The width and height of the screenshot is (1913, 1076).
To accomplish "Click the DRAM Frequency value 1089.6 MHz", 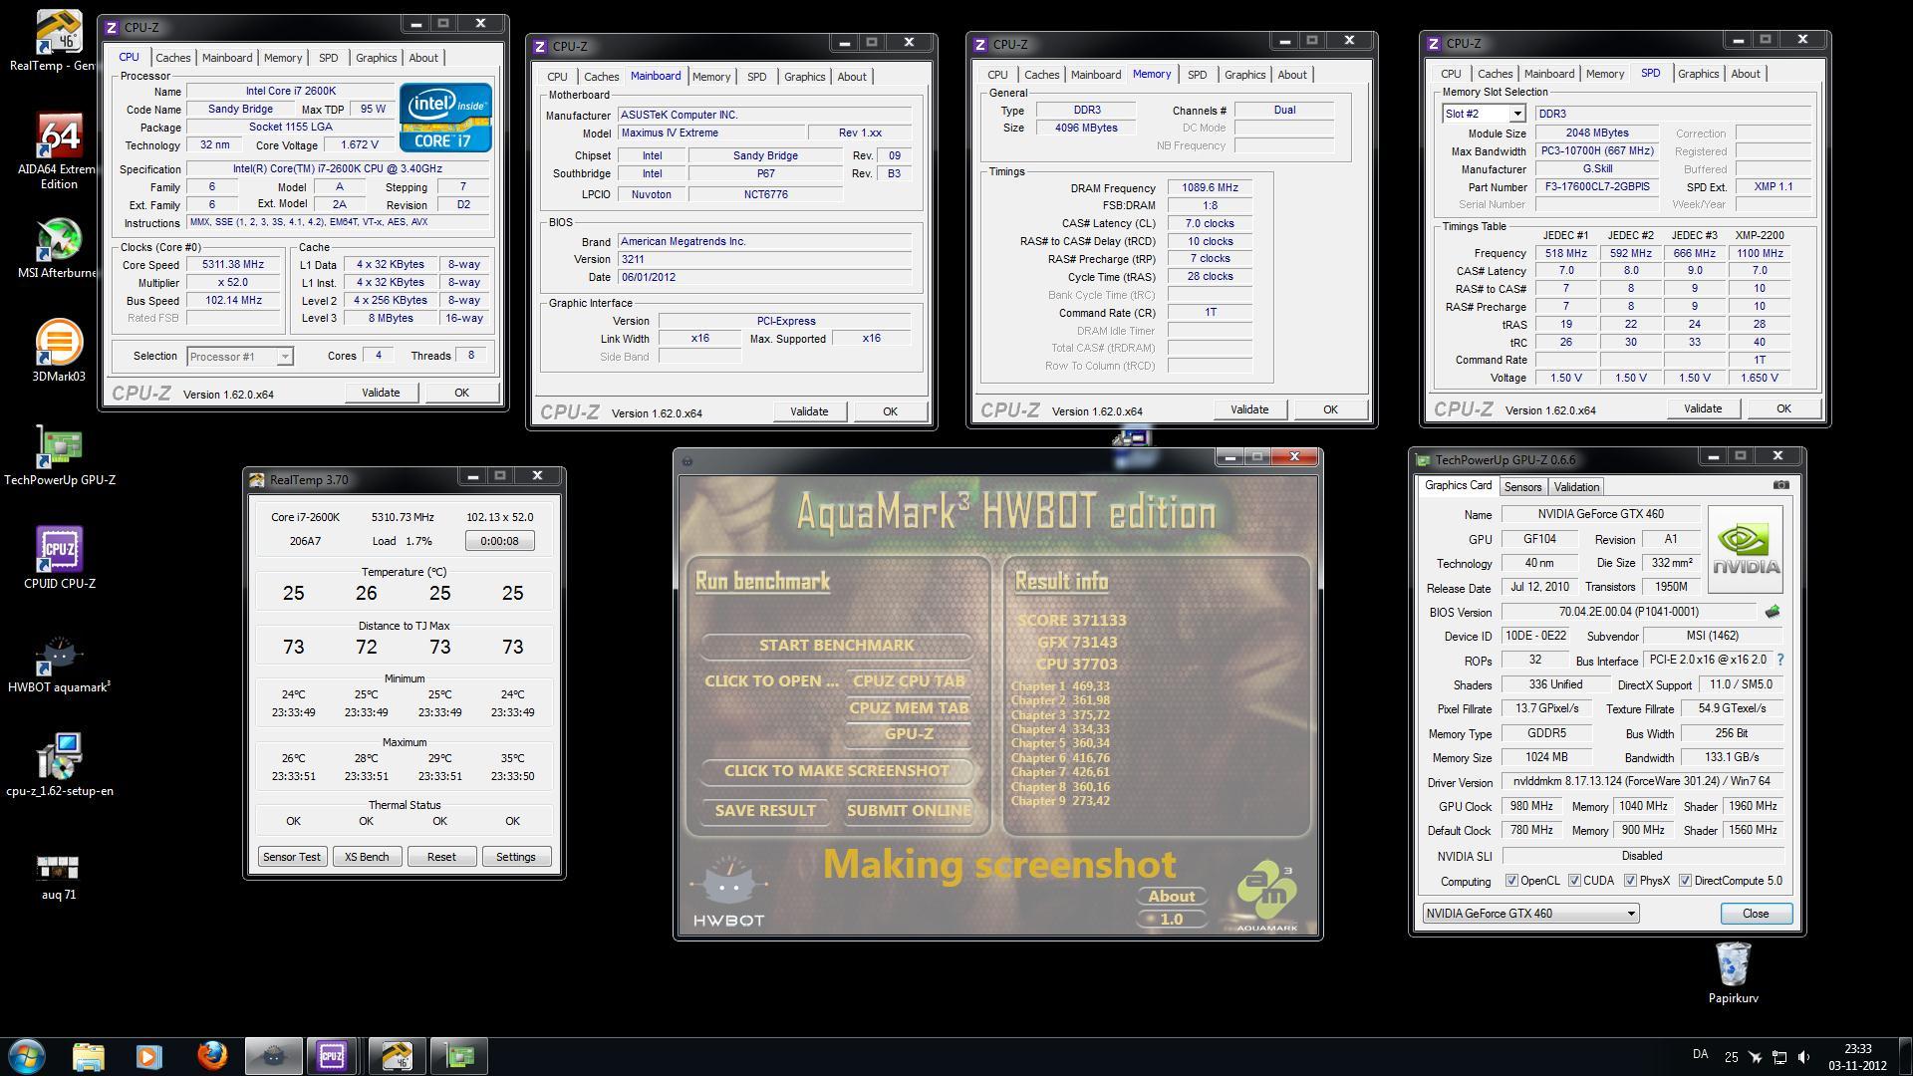I will click(x=1210, y=188).
